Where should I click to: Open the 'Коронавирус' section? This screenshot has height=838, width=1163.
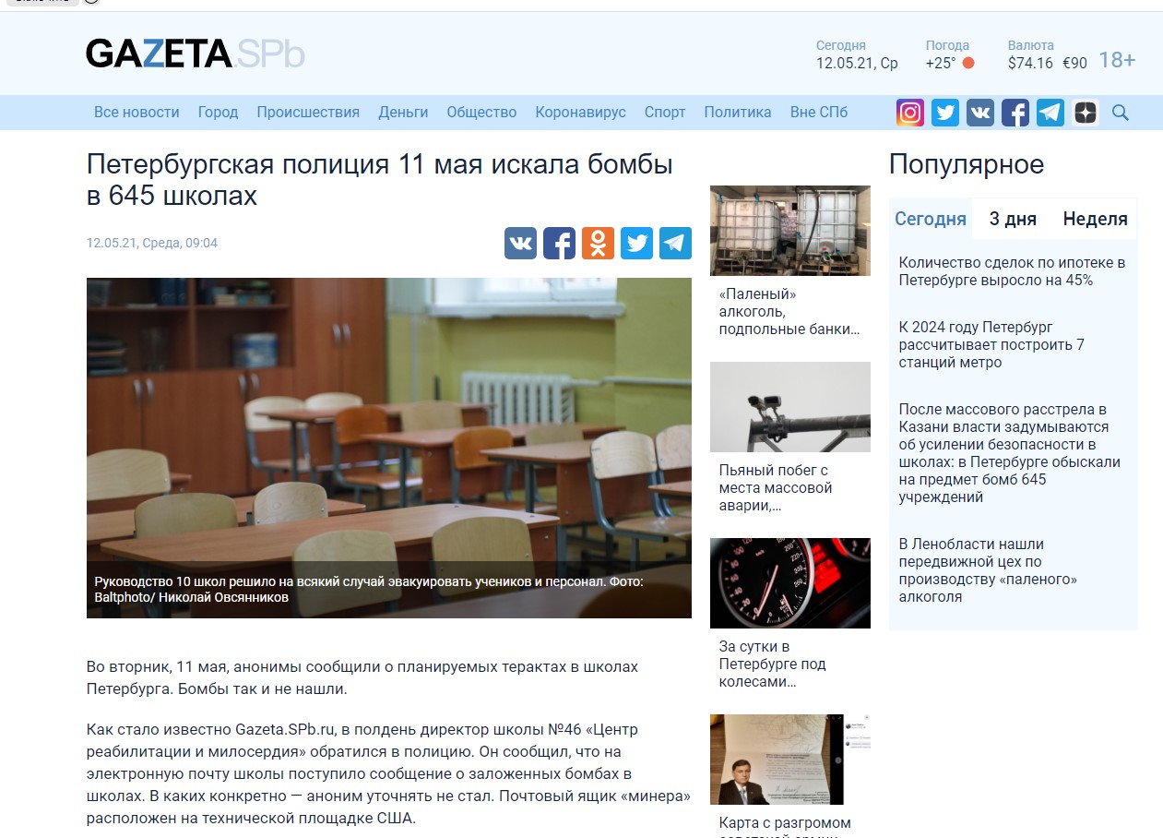point(580,113)
